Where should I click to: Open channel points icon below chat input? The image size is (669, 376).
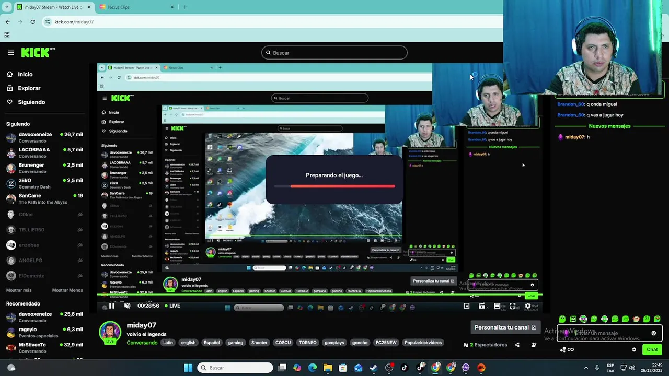coord(567,350)
